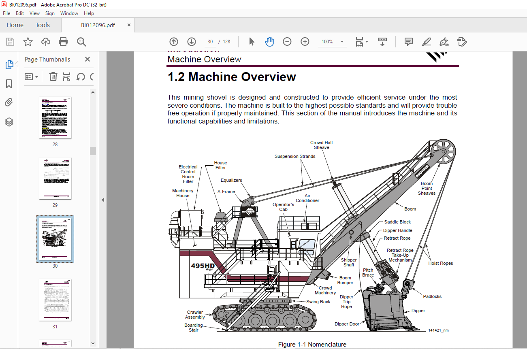Screen dimensions: 527x349
Task: Click the Figure 1-1 Nomenclature caption
Action: 312,345
